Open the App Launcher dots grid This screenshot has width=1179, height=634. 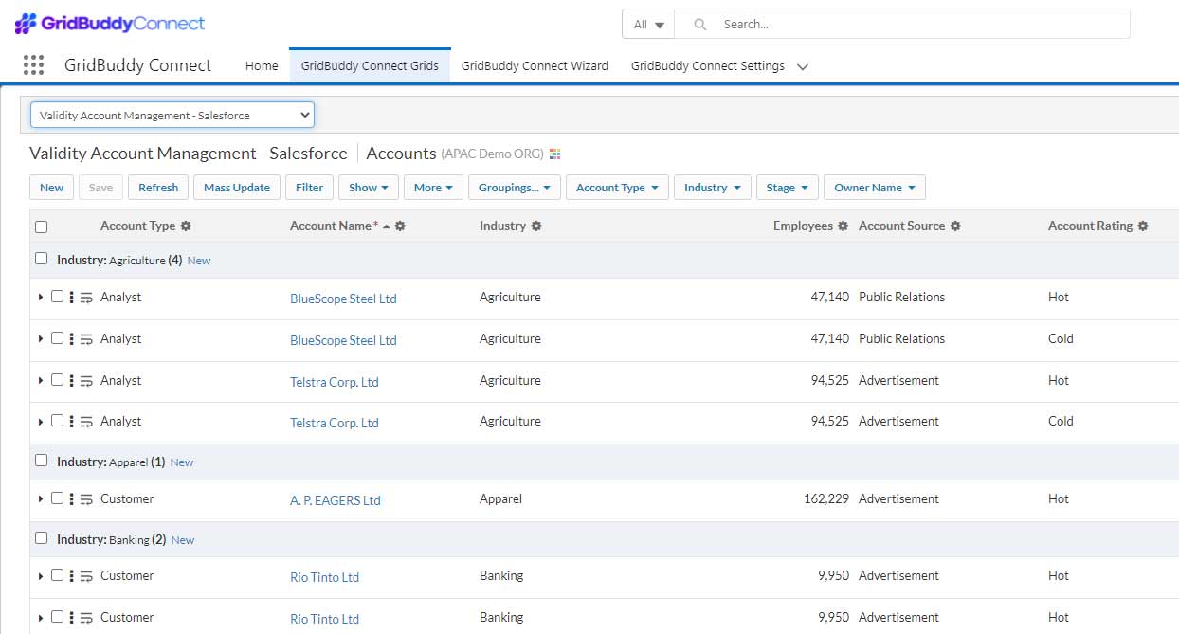pos(33,65)
